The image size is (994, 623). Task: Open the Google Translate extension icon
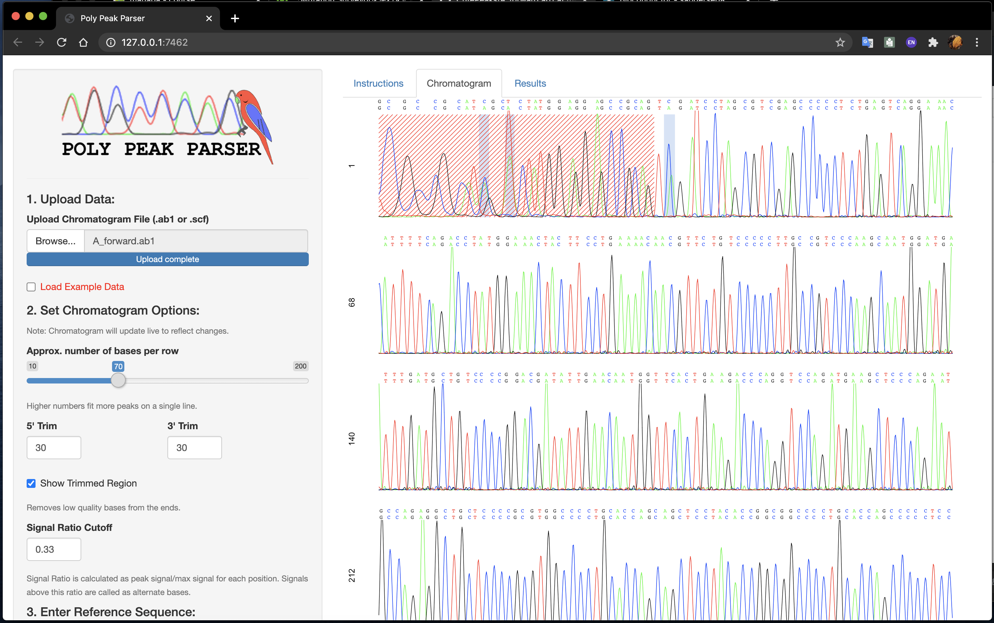click(867, 42)
